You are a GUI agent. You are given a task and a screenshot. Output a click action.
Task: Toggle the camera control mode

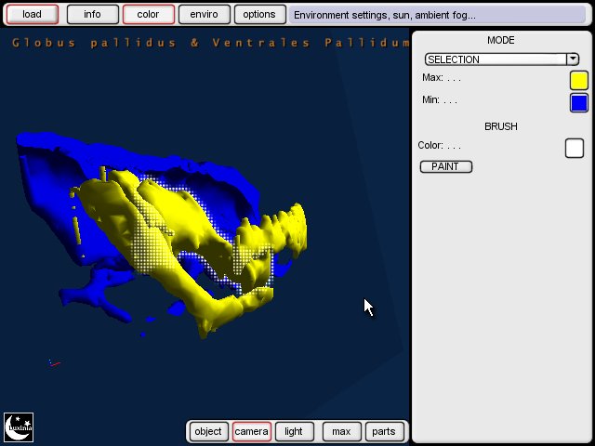pos(251,431)
